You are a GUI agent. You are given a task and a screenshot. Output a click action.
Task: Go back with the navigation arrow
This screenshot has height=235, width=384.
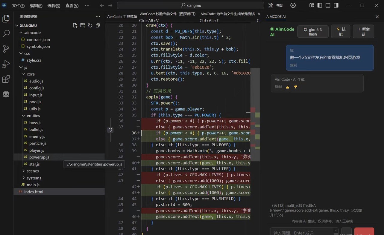(102, 5)
